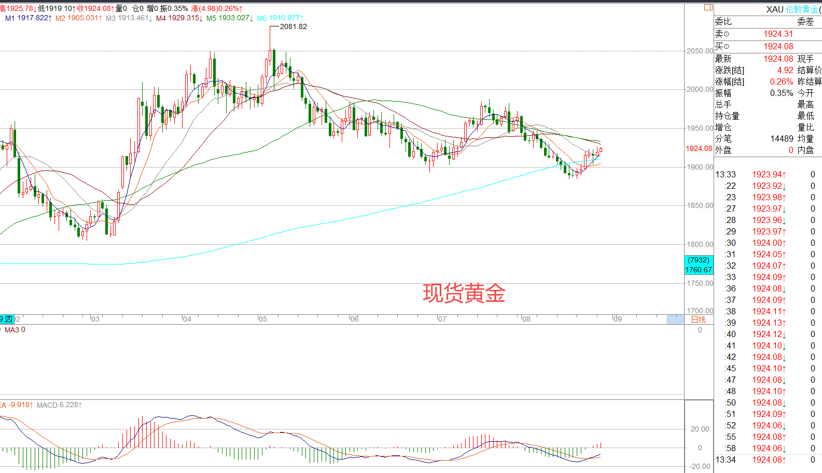The height and width of the screenshot is (473, 822).
Task: Click the 9.四 date label on time axis
Action: click(7, 319)
